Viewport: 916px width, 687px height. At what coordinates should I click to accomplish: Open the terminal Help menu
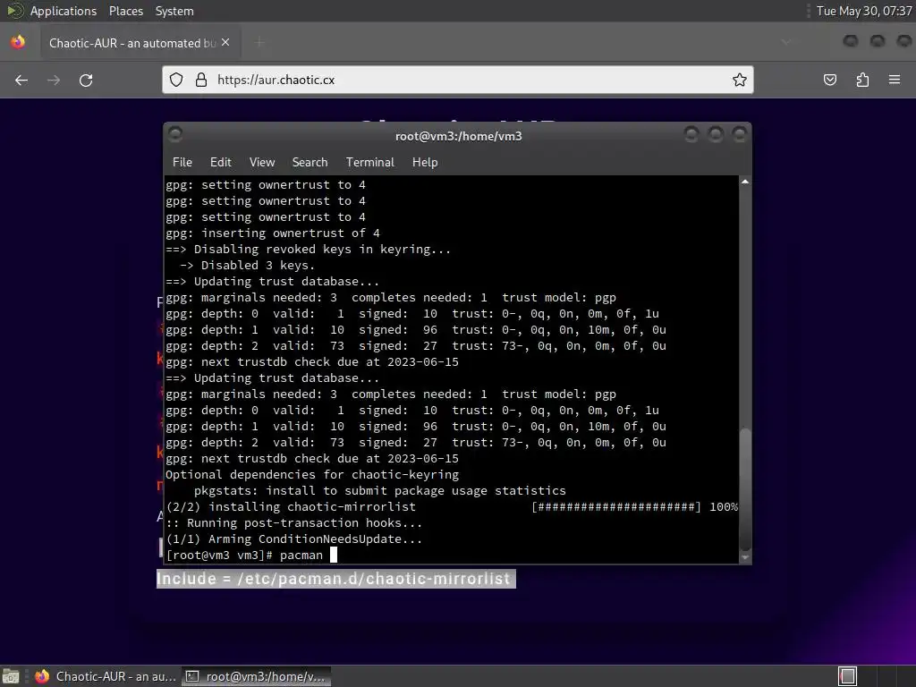pyautogui.click(x=425, y=162)
